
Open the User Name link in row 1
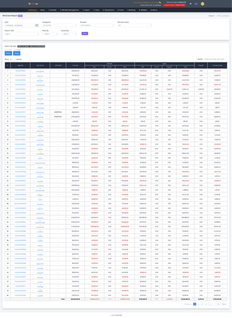coord(40,72)
